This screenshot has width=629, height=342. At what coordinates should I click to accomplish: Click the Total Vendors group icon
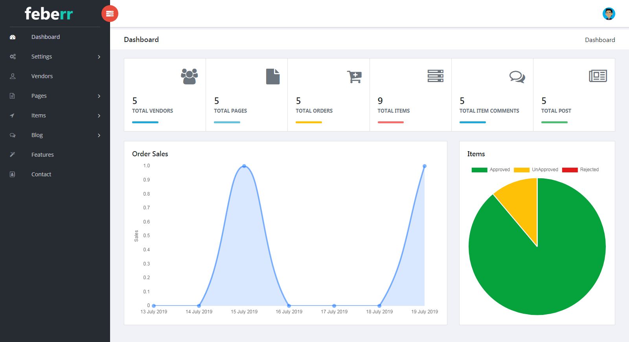coord(189,76)
